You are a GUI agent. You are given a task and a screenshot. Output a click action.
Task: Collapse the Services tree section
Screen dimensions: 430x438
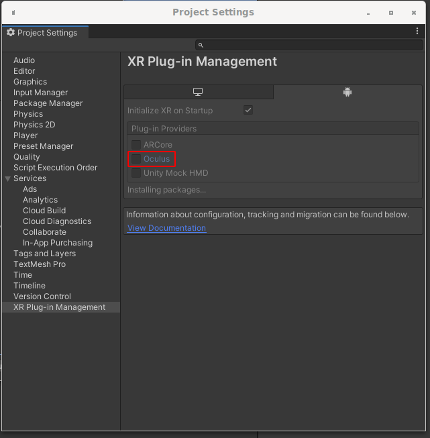click(8, 178)
